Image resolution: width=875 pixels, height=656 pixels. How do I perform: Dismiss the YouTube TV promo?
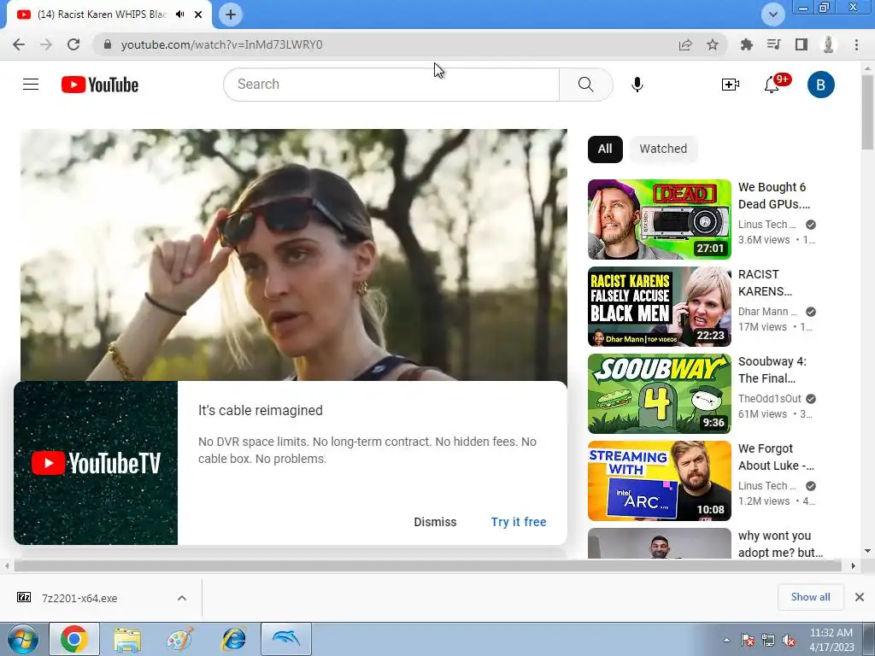click(x=435, y=522)
